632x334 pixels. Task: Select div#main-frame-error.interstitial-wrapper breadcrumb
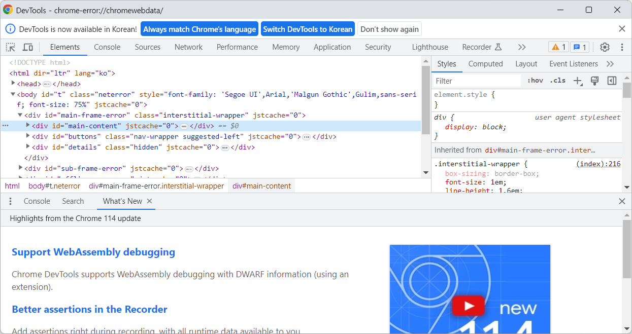[156, 186]
